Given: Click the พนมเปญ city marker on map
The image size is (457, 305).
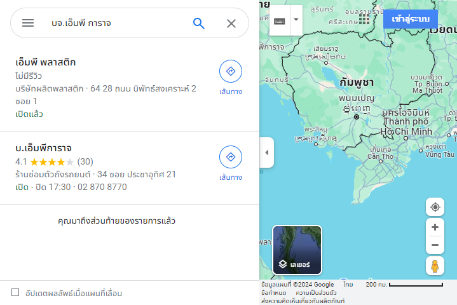Looking at the screenshot, I should click(357, 117).
